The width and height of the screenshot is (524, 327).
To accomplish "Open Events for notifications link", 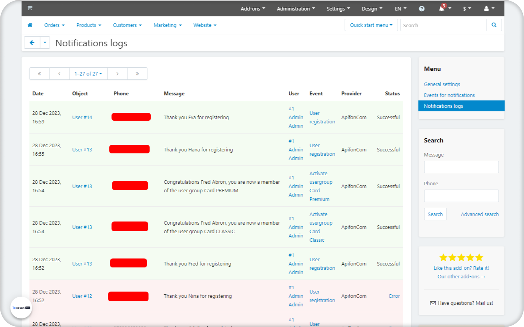I will [x=449, y=95].
